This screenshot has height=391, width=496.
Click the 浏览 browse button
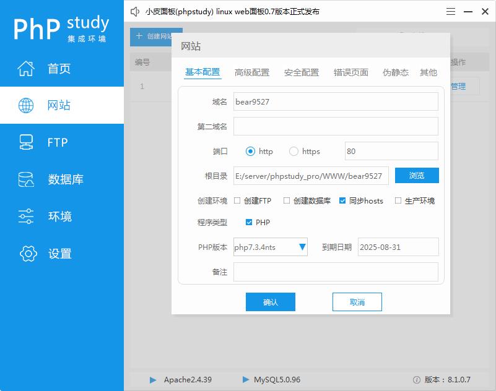click(417, 176)
